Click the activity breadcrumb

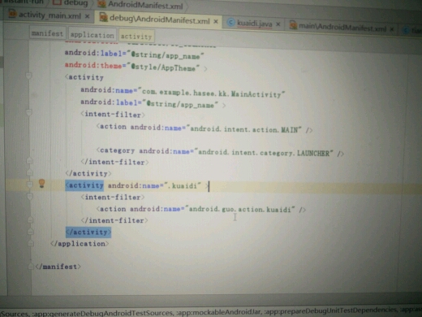pyautogui.click(x=136, y=37)
